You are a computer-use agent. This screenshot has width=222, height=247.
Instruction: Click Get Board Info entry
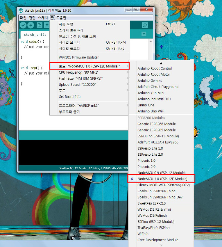click(89, 97)
